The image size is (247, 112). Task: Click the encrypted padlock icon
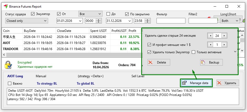point(8,65)
